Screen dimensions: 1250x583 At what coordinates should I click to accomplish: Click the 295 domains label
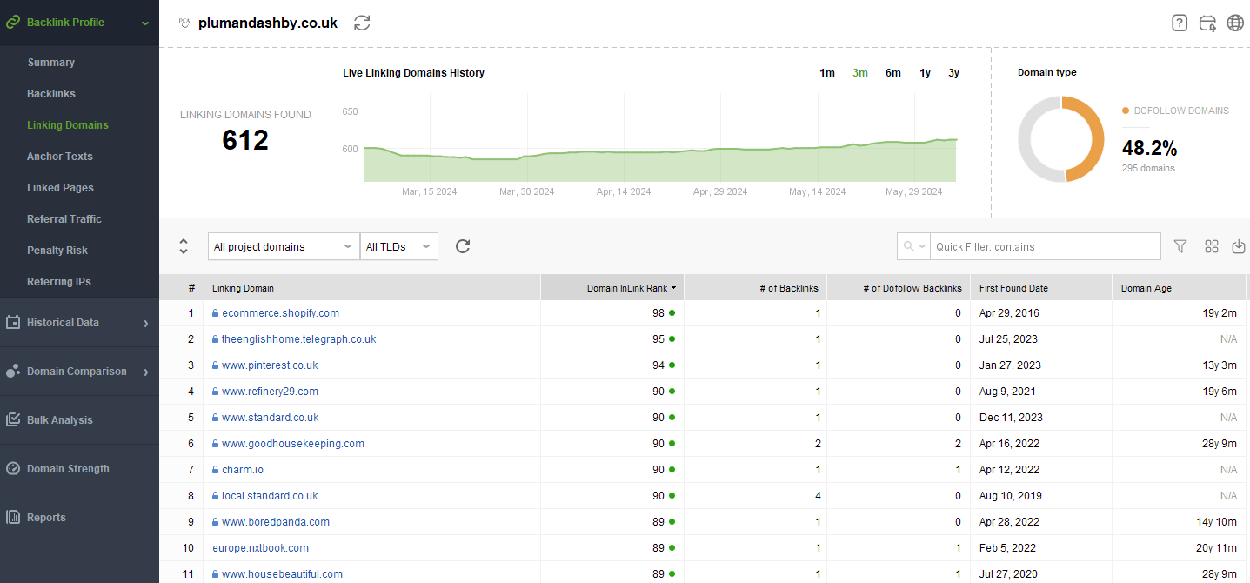click(1148, 168)
